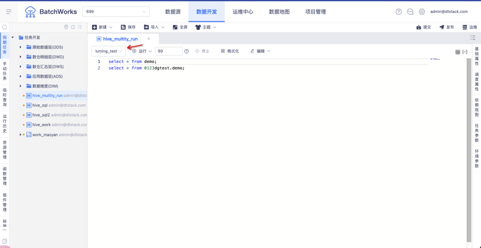This screenshot has width=481, height=248.
Task: Click the tab list icon at right of tab bar
Action: [x=473, y=38]
